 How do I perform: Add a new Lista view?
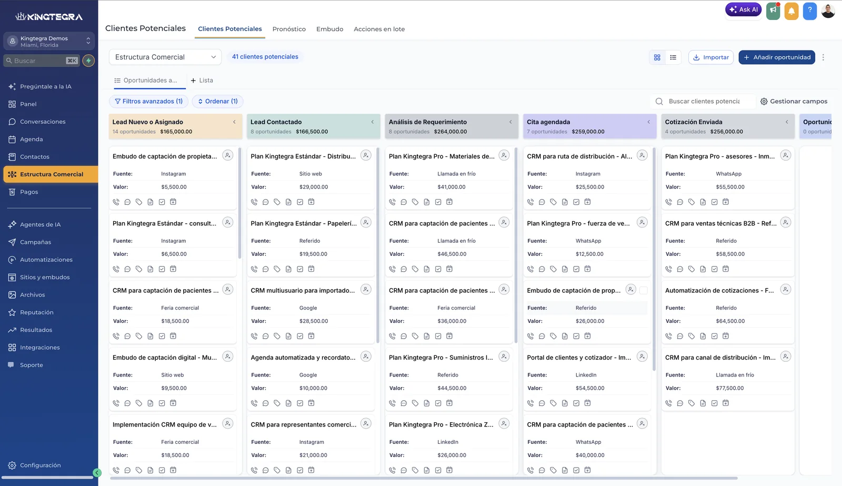pyautogui.click(x=202, y=81)
